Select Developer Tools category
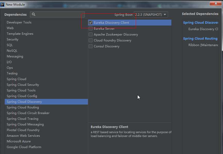 pos(46,22)
